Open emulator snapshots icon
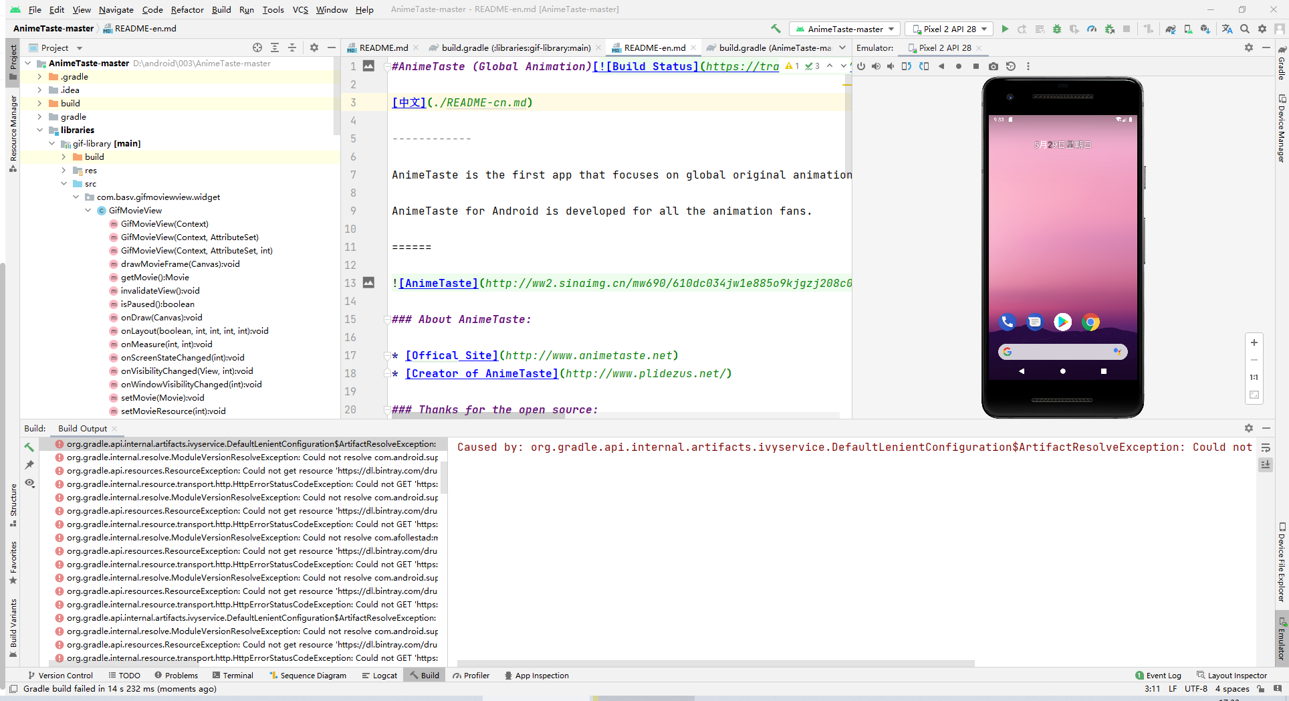 pos(1011,66)
